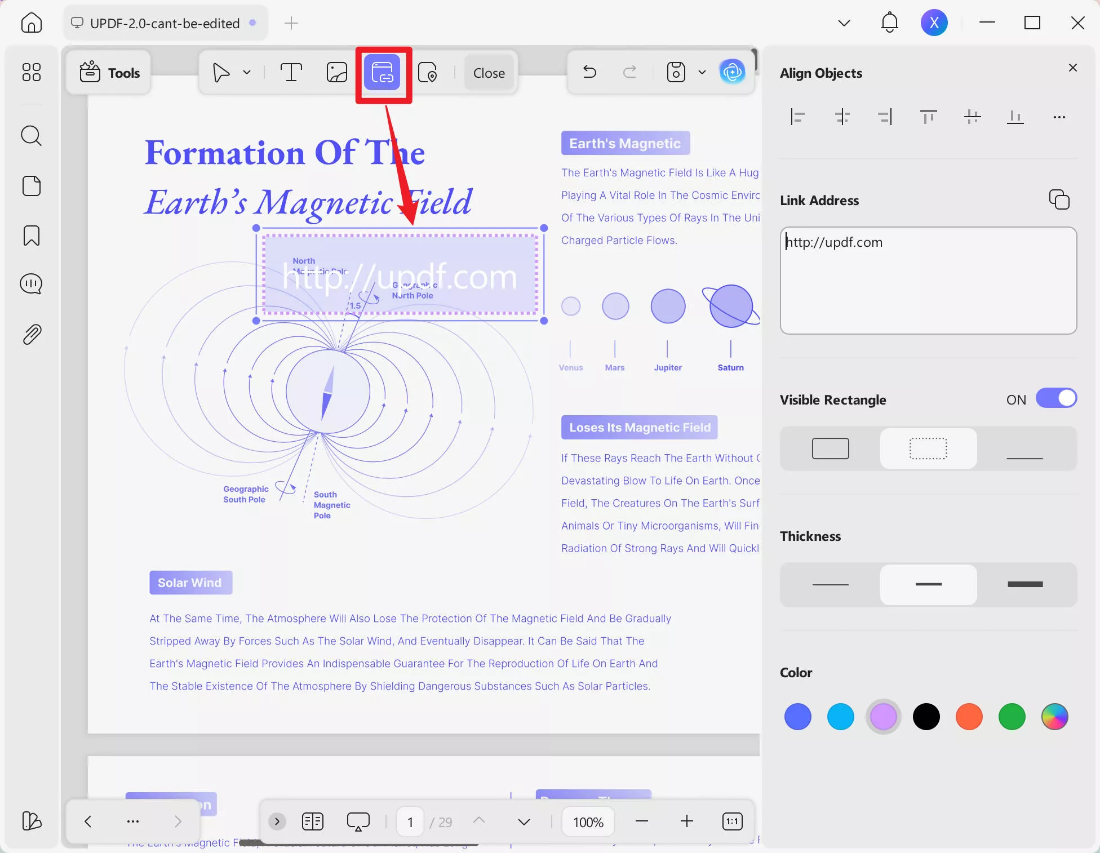Viewport: 1100px width, 853px height.
Task: Open the Attachments panel via paperclip icon
Action: (32, 334)
